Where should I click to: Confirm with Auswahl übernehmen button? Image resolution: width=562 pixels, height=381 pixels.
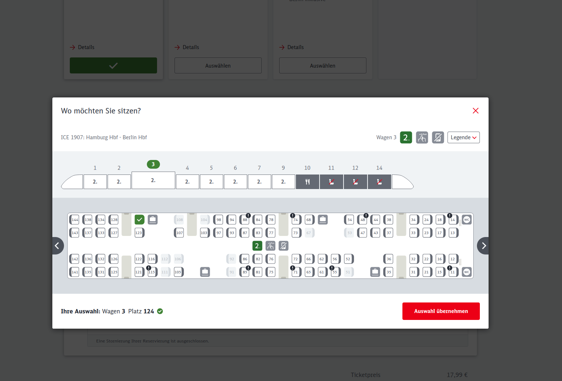(x=441, y=311)
